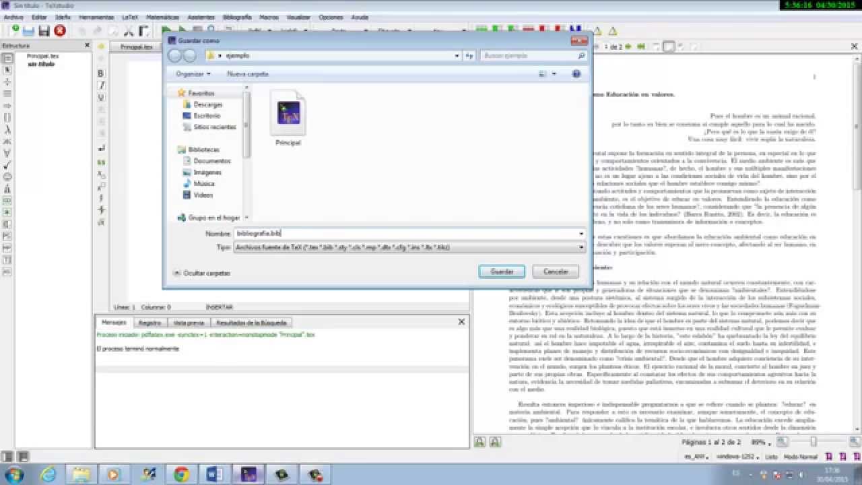Click the first warning triangle icon in toolbar

(599, 30)
